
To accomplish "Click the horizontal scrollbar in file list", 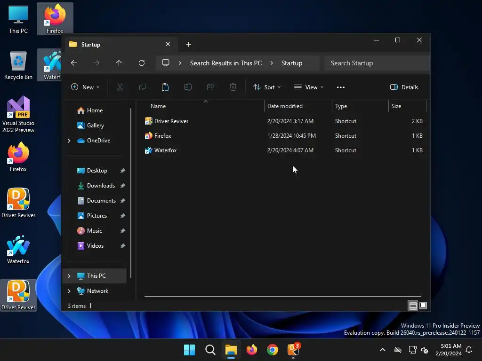I will (x=283, y=297).
